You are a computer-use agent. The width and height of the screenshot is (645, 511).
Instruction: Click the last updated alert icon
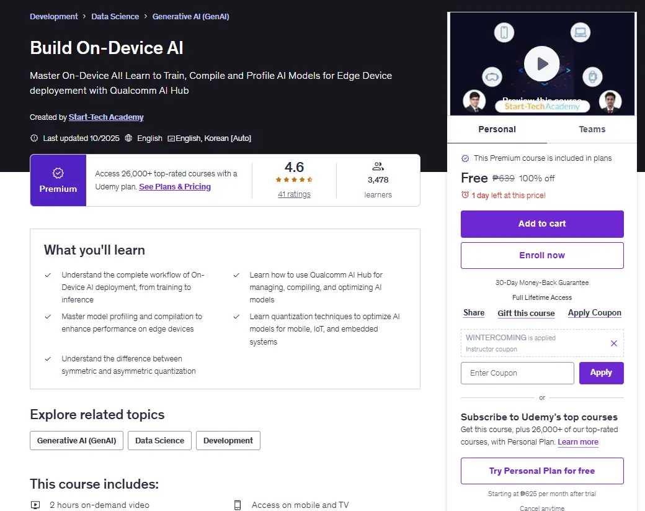click(x=34, y=138)
